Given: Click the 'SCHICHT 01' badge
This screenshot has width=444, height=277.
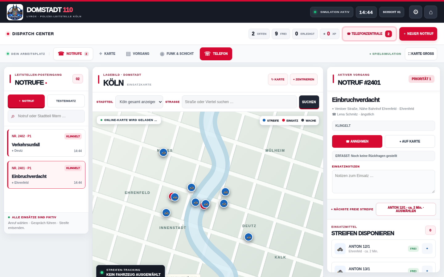Looking at the screenshot, I should click(x=392, y=12).
